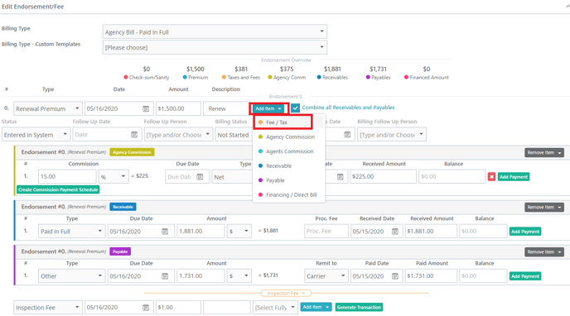Open Inspection Fee type dropdown

[x=48, y=307]
